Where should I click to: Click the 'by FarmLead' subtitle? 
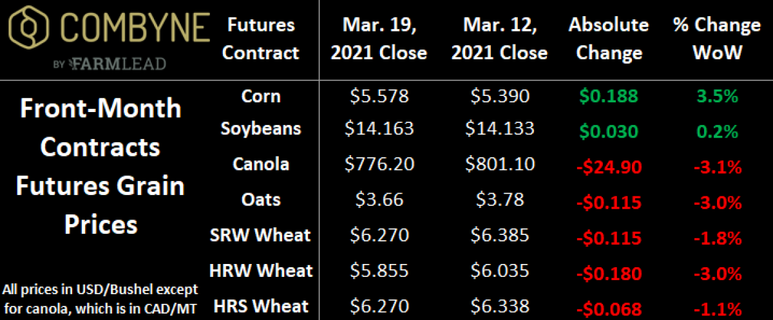(108, 63)
